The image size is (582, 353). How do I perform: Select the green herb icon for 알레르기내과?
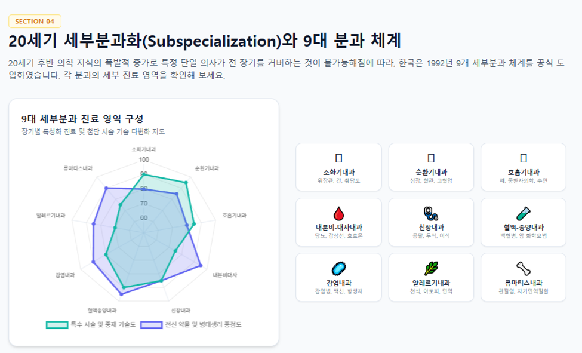(431, 269)
